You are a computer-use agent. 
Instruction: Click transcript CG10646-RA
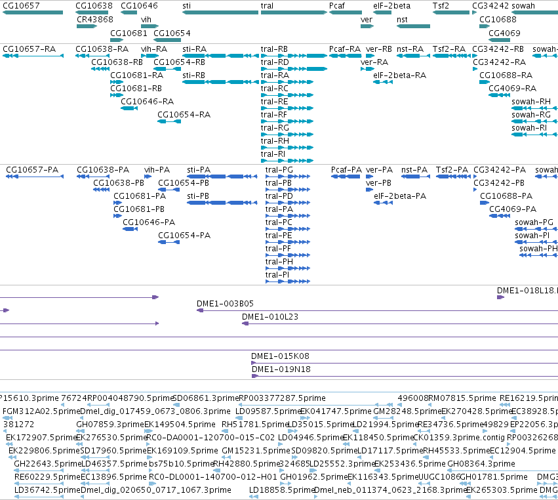[129, 108]
